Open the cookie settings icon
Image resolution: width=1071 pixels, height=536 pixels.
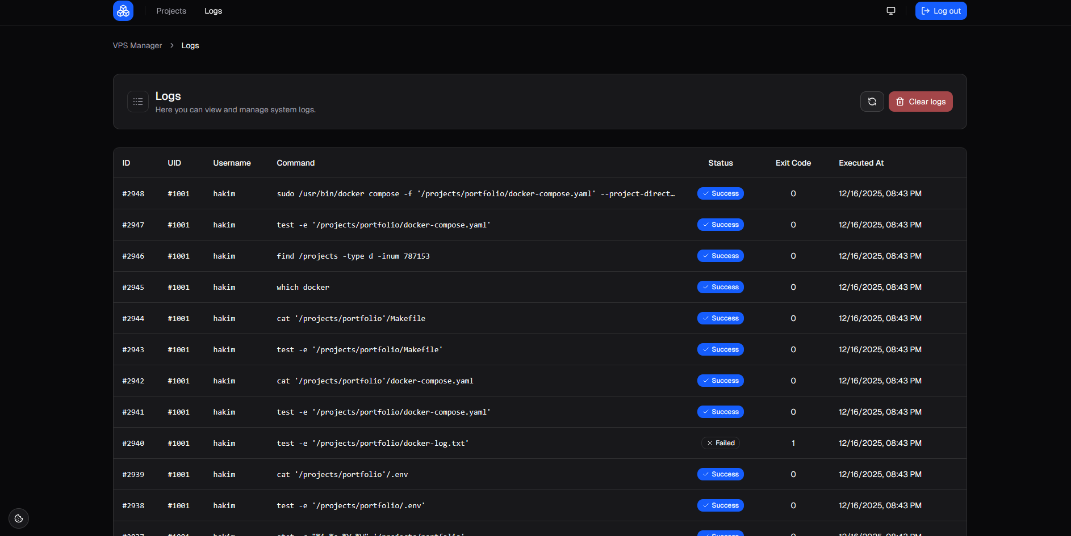[x=19, y=518]
